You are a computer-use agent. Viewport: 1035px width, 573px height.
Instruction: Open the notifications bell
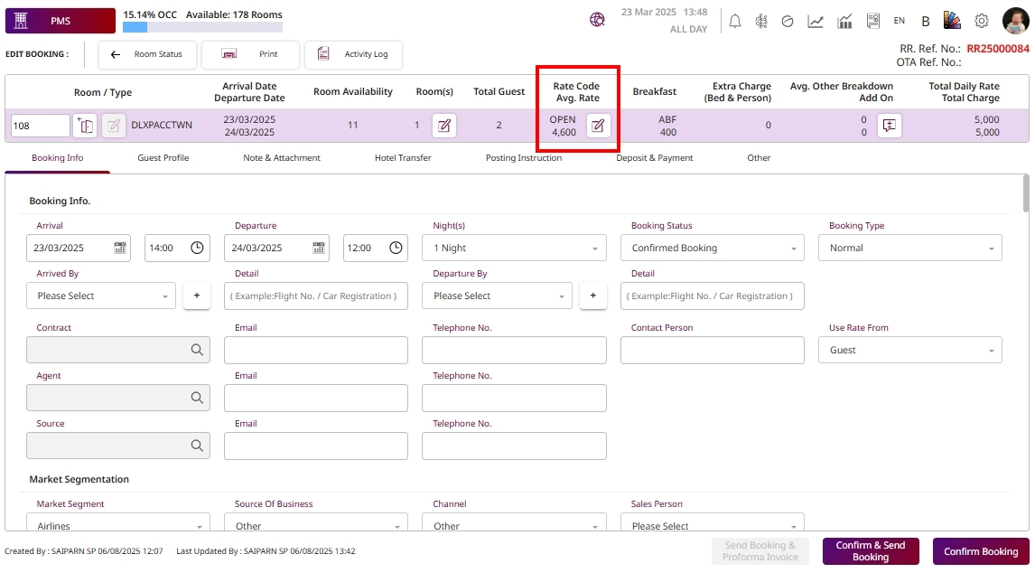click(735, 21)
